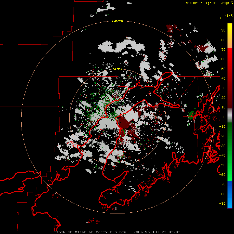Select the 100 NMI range ring label
The image size is (234, 234).
point(118,21)
